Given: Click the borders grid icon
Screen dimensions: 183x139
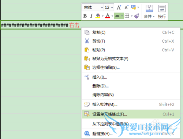Looking at the screenshot, I should coord(127,16).
